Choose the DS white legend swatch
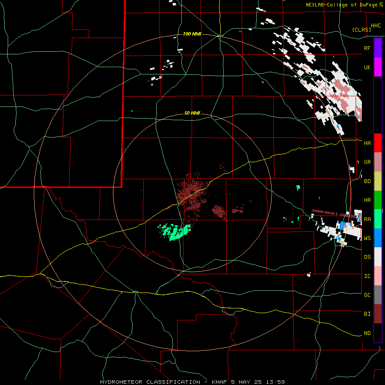The height and width of the screenshot is (385, 385). (x=378, y=257)
